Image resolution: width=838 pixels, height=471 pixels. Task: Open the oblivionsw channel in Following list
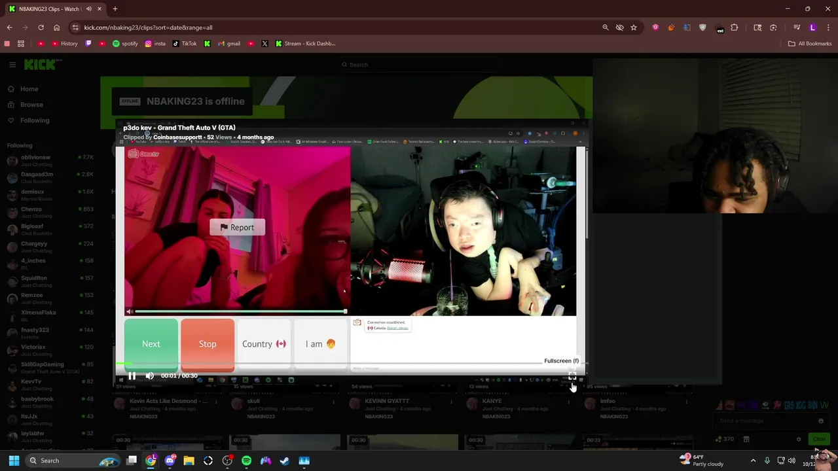pos(50,160)
